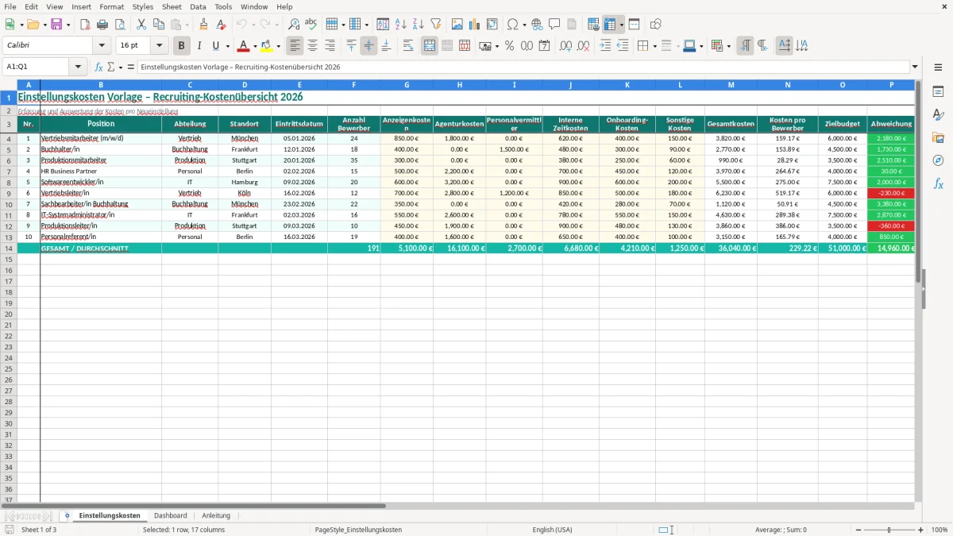Click the Add Decimal Place icon
This screenshot has height=536, width=953.
tap(566, 46)
